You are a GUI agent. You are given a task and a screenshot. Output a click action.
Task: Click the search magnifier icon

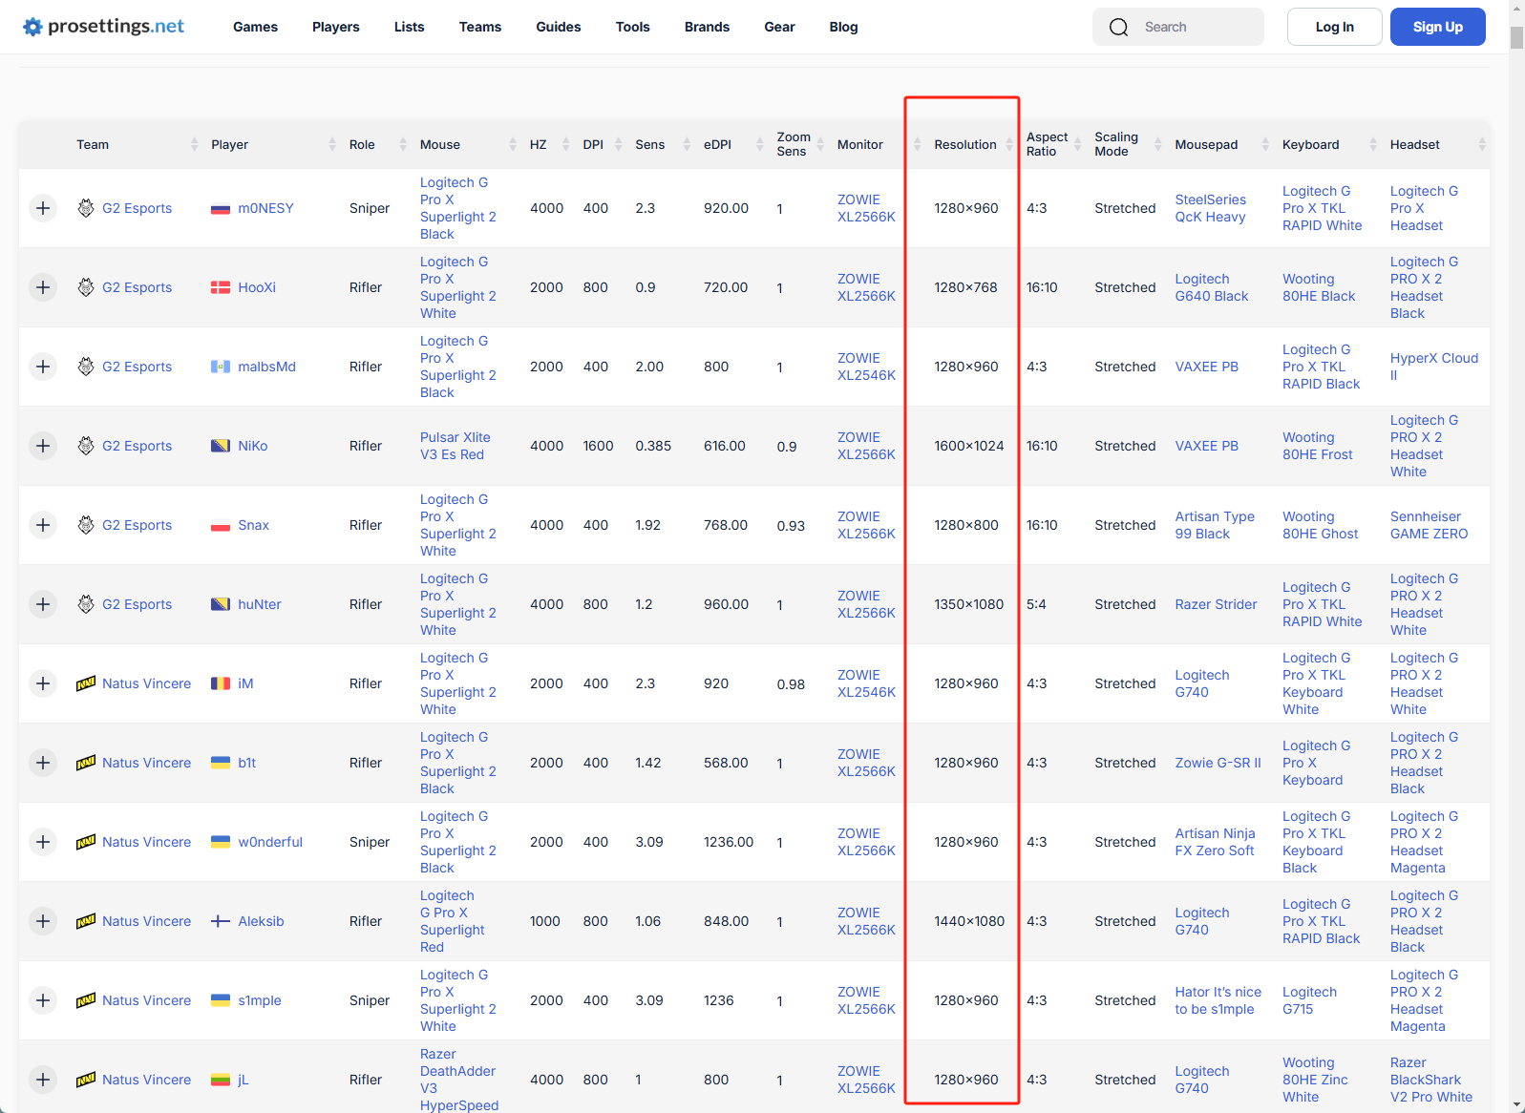click(1119, 27)
